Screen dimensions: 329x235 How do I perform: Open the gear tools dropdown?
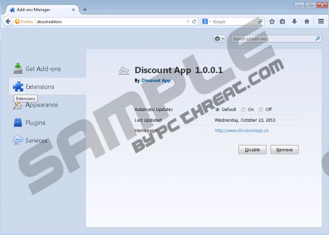219,39
